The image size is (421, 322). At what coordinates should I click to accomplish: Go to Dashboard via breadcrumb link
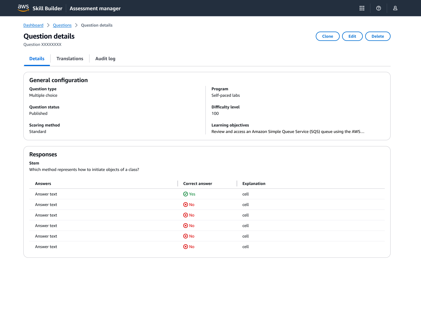(x=33, y=25)
